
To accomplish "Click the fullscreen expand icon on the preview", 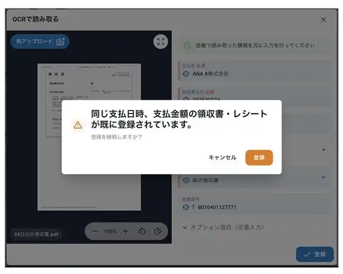I will coord(161,41).
